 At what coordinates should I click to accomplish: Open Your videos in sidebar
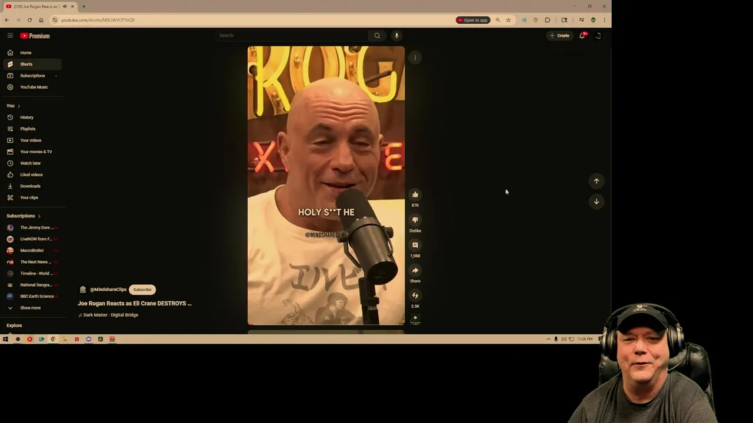point(32,140)
